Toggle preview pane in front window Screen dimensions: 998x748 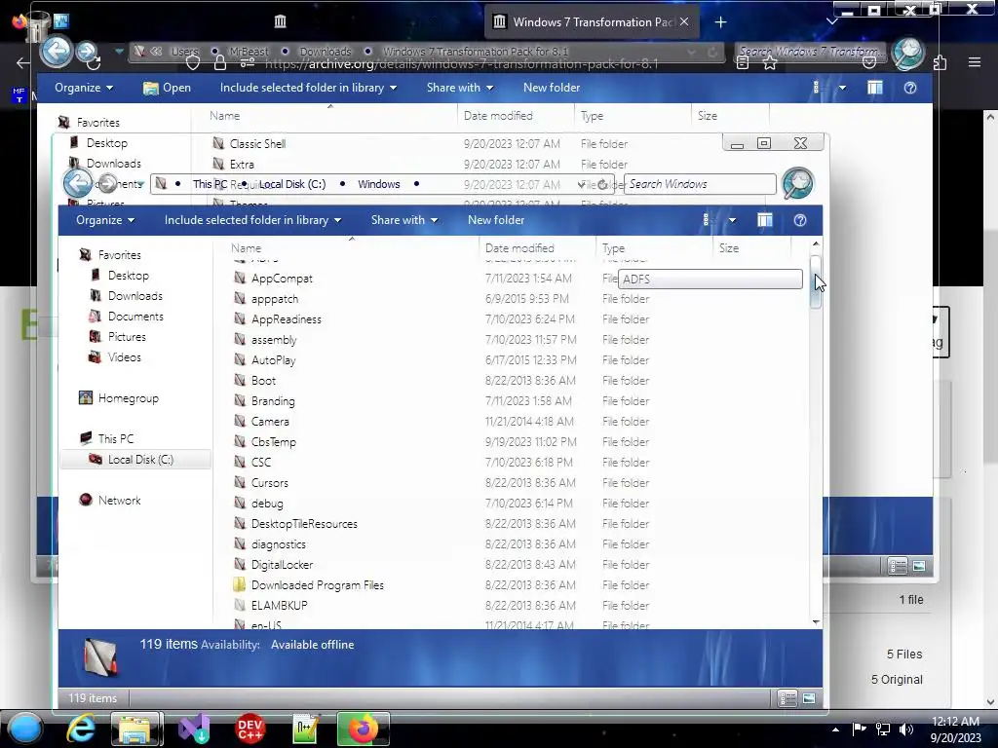tap(765, 220)
